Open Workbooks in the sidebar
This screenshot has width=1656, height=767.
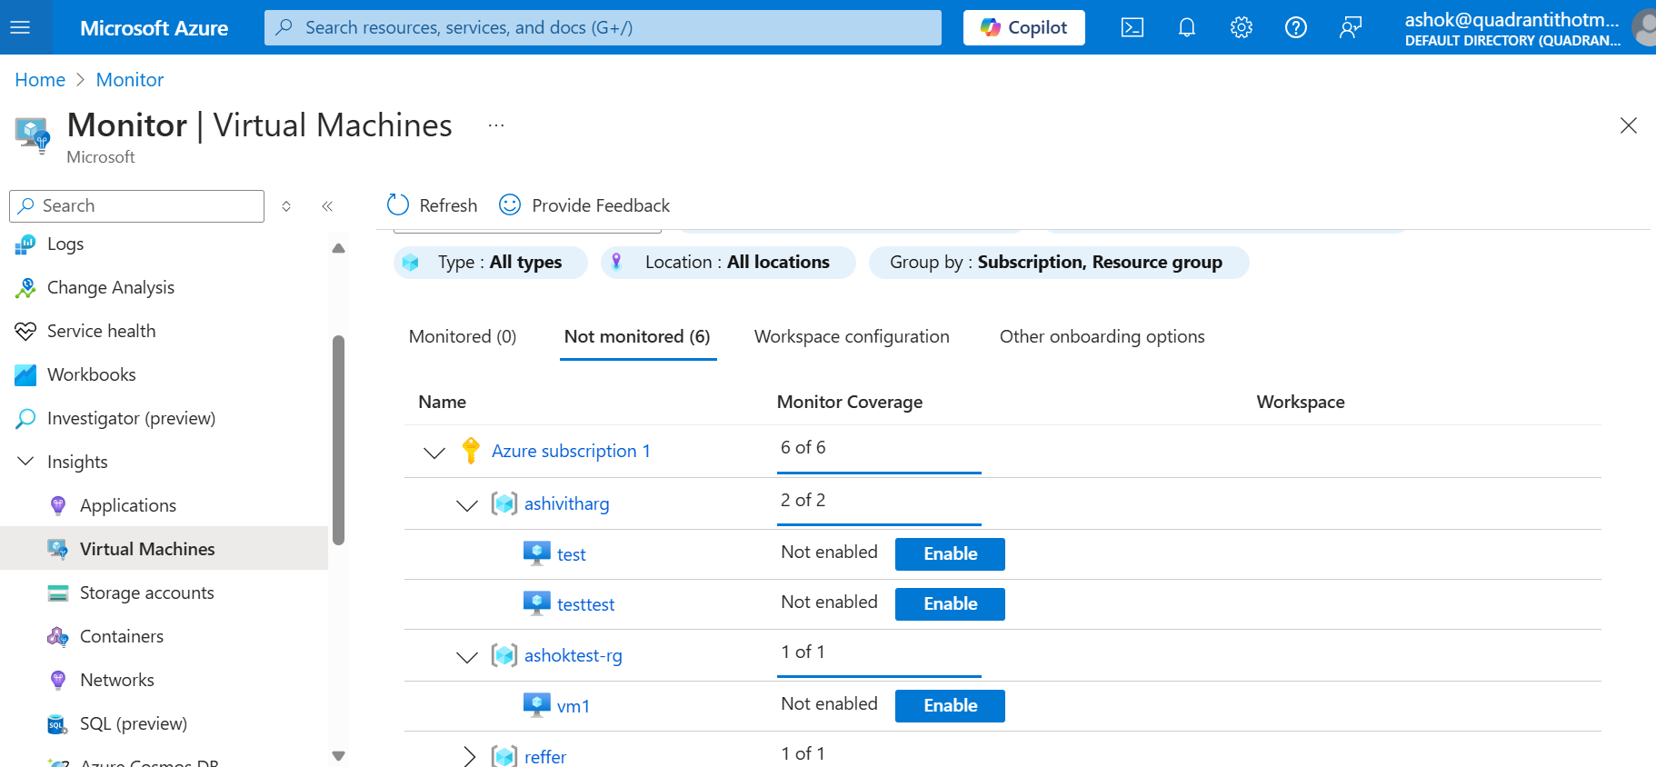91,374
